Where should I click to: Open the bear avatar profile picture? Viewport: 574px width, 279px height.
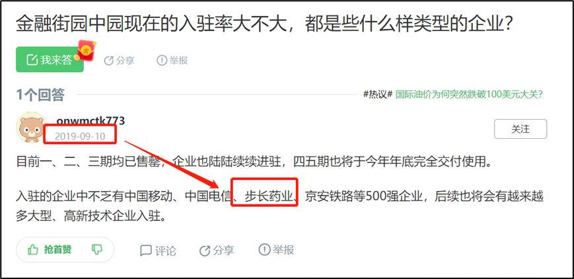(32, 128)
